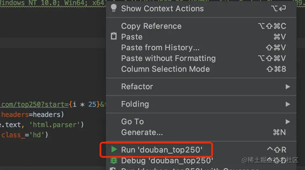Select Paste in the context menu
Screen dimensions: 305x170
click(x=201, y=37)
